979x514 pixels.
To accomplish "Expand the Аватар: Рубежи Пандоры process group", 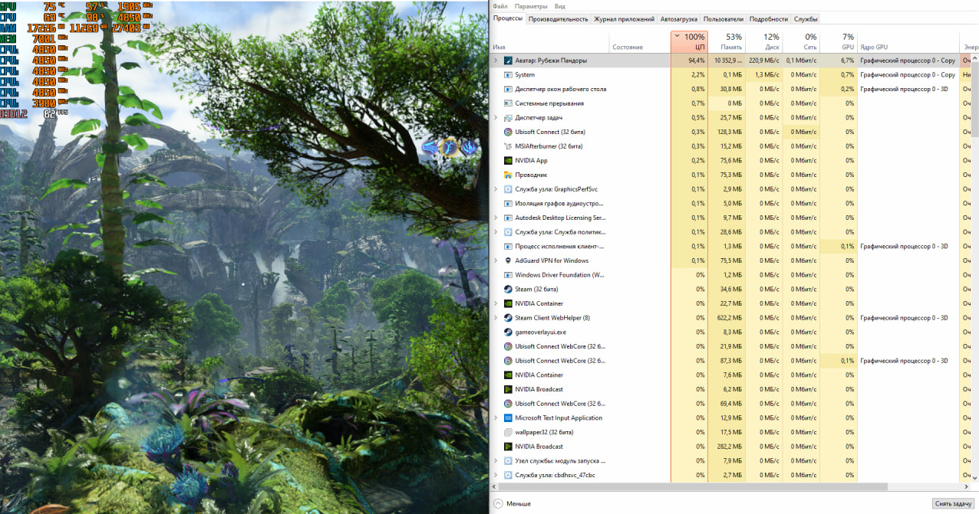I will point(496,61).
